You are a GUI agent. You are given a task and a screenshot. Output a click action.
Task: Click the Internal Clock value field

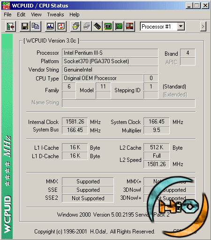[75, 122]
